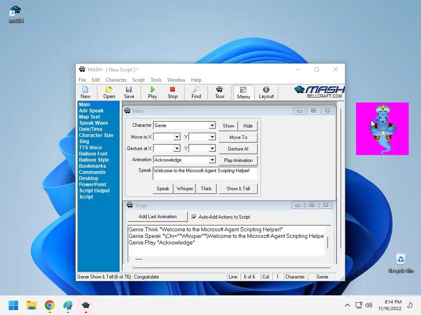The height and width of the screenshot is (315, 421).
Task: Expand the Move to Y dropdown
Action: (212, 137)
